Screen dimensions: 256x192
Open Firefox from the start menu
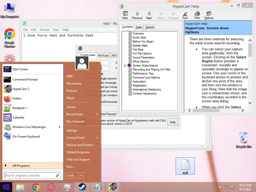[x=32, y=98]
